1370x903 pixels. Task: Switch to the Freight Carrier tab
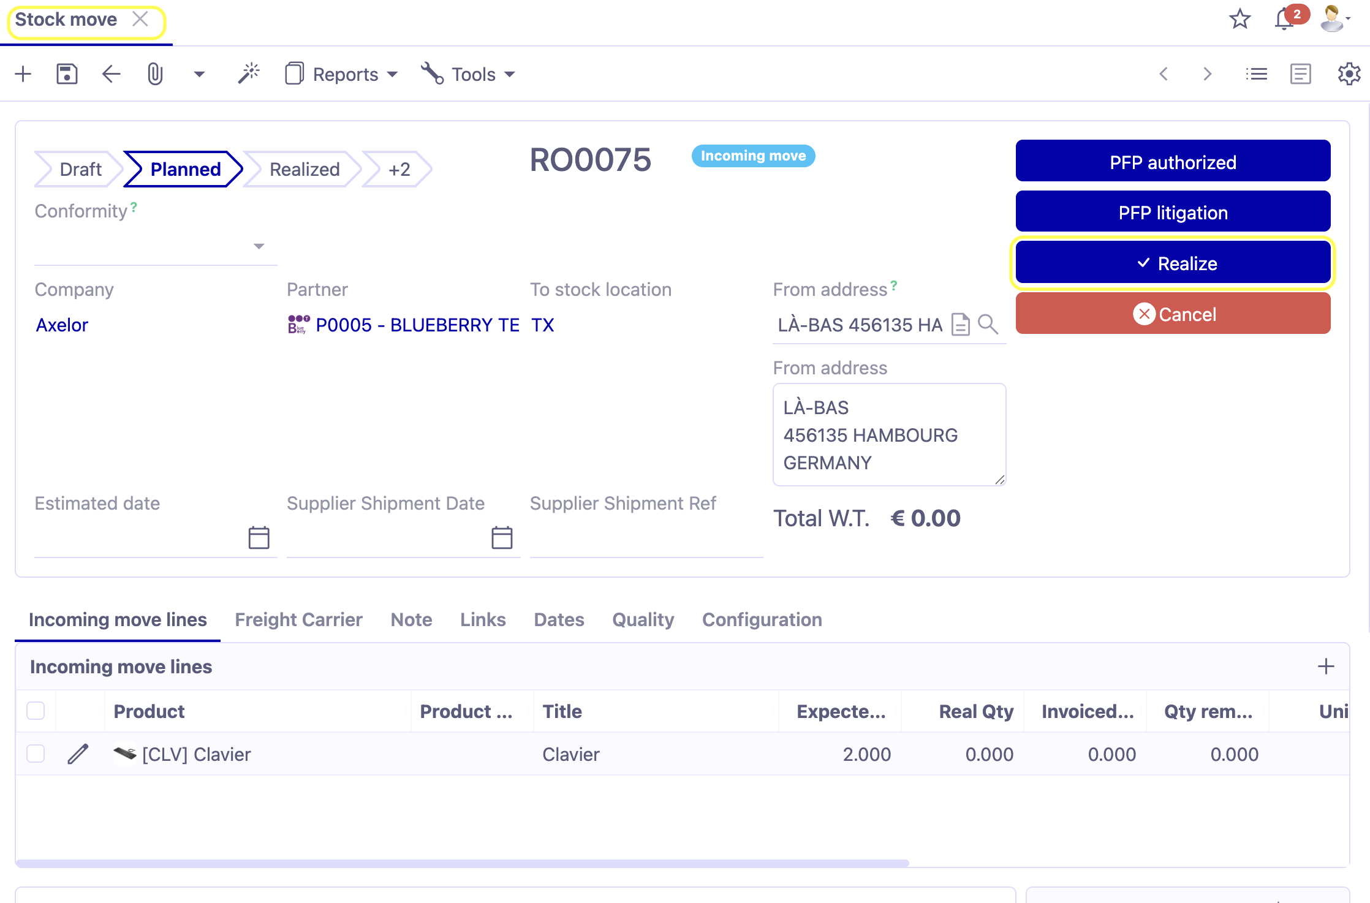pyautogui.click(x=298, y=619)
